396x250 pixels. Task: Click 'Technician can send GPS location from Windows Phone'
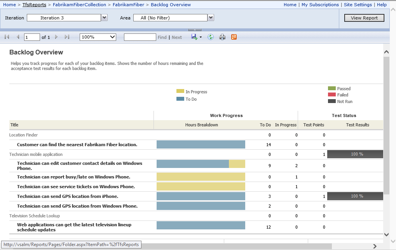pyautogui.click(x=77, y=206)
